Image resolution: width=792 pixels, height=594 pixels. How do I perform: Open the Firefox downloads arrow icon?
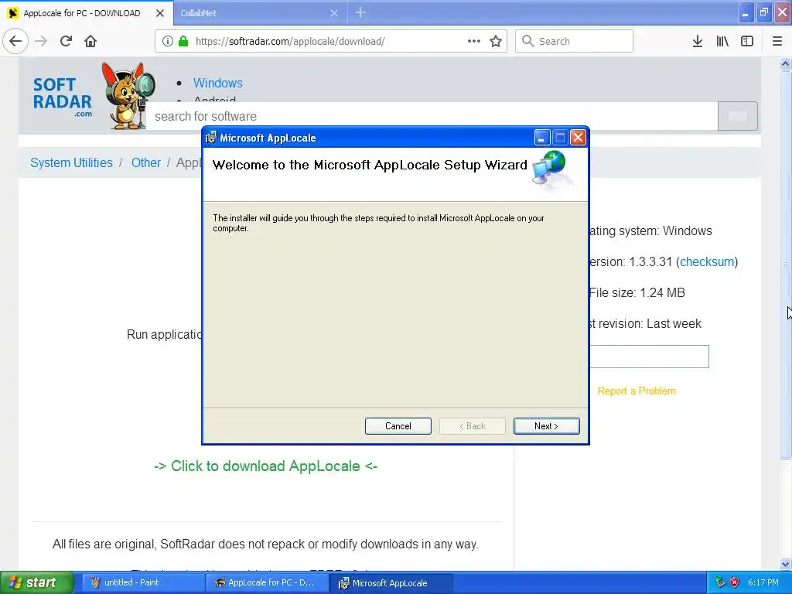point(698,42)
